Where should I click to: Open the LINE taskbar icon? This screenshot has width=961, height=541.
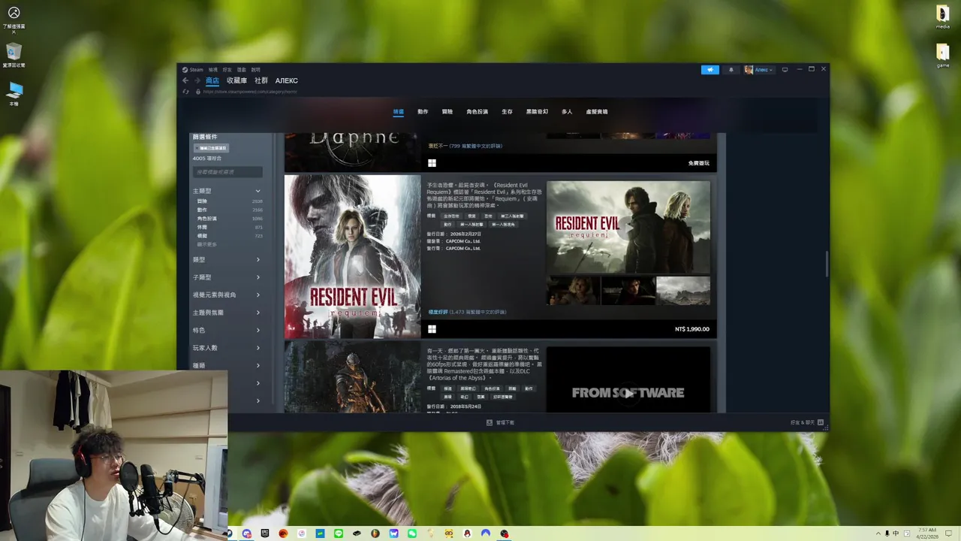(x=339, y=533)
